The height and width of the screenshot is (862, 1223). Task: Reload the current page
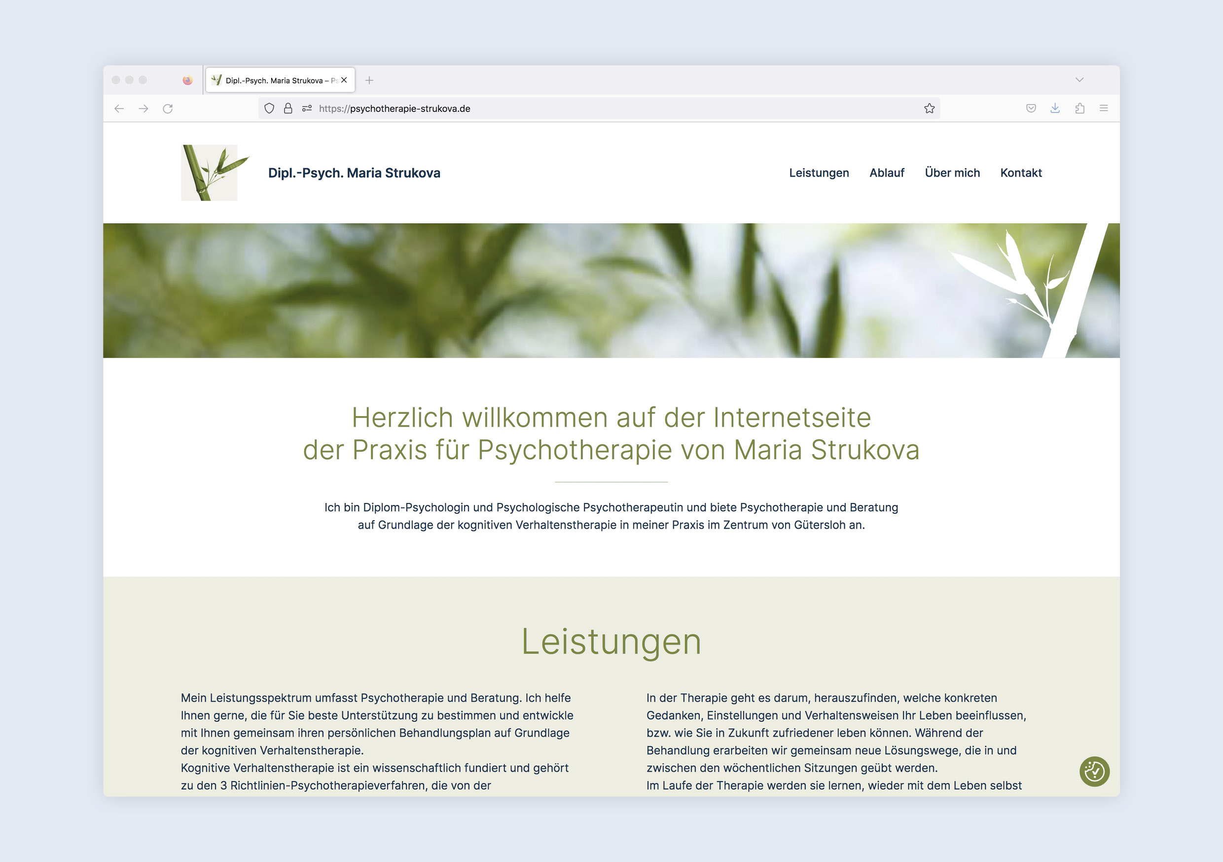[x=168, y=108]
